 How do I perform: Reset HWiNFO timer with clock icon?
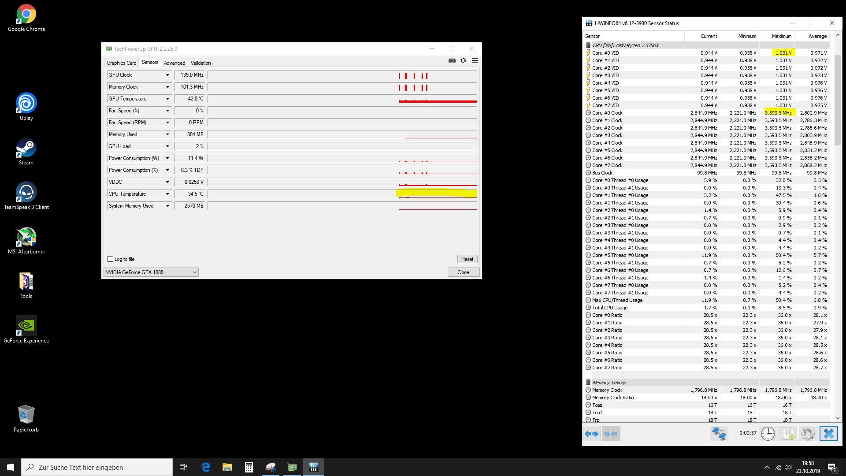pos(768,434)
